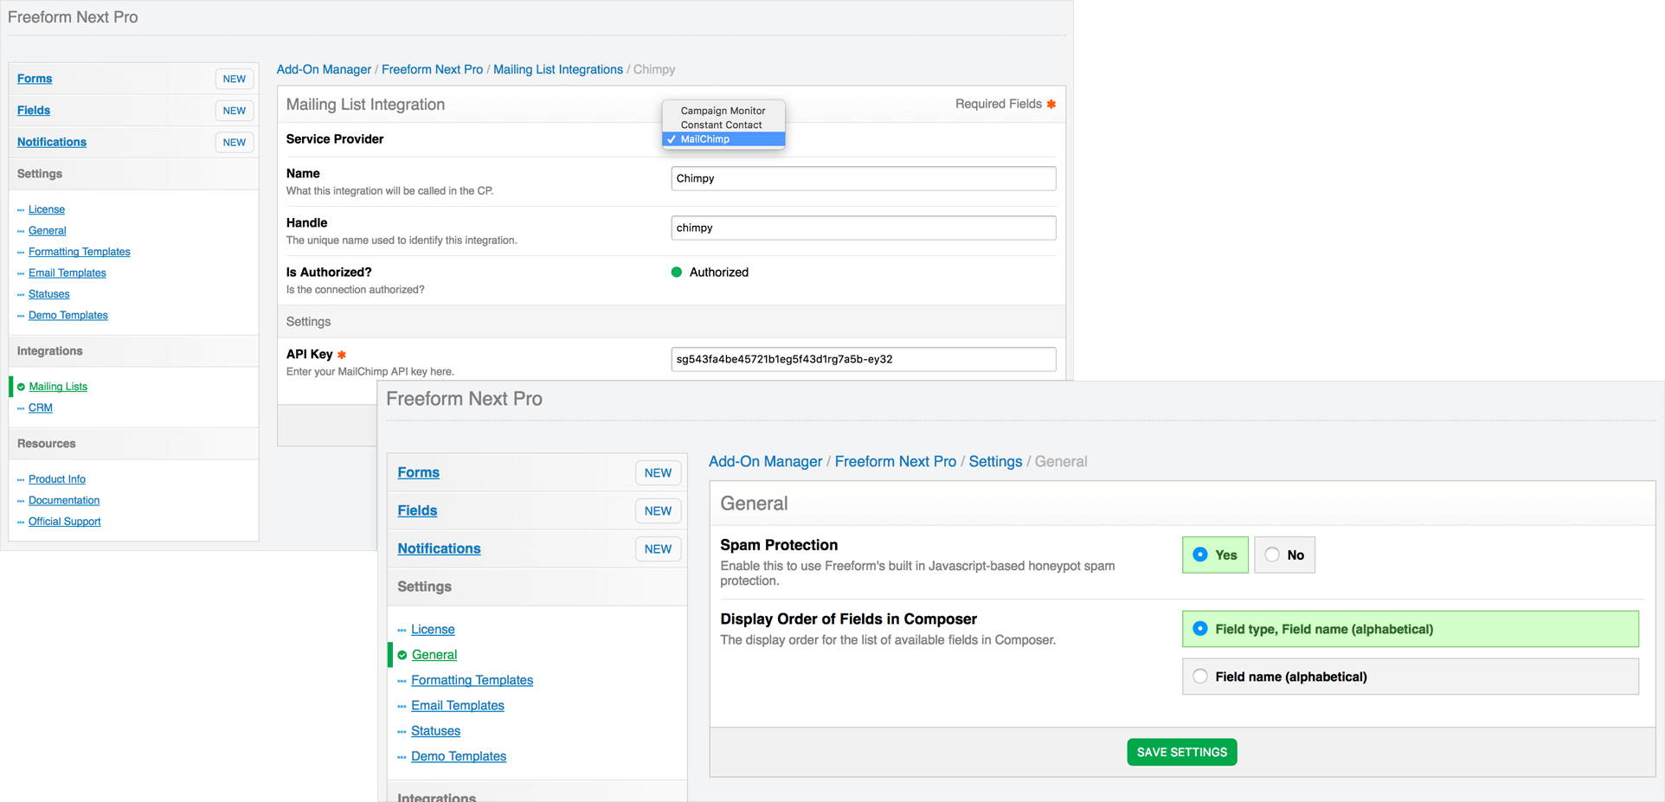Click the Required Fields asterisk icon
The width and height of the screenshot is (1665, 802).
coord(1051,104)
